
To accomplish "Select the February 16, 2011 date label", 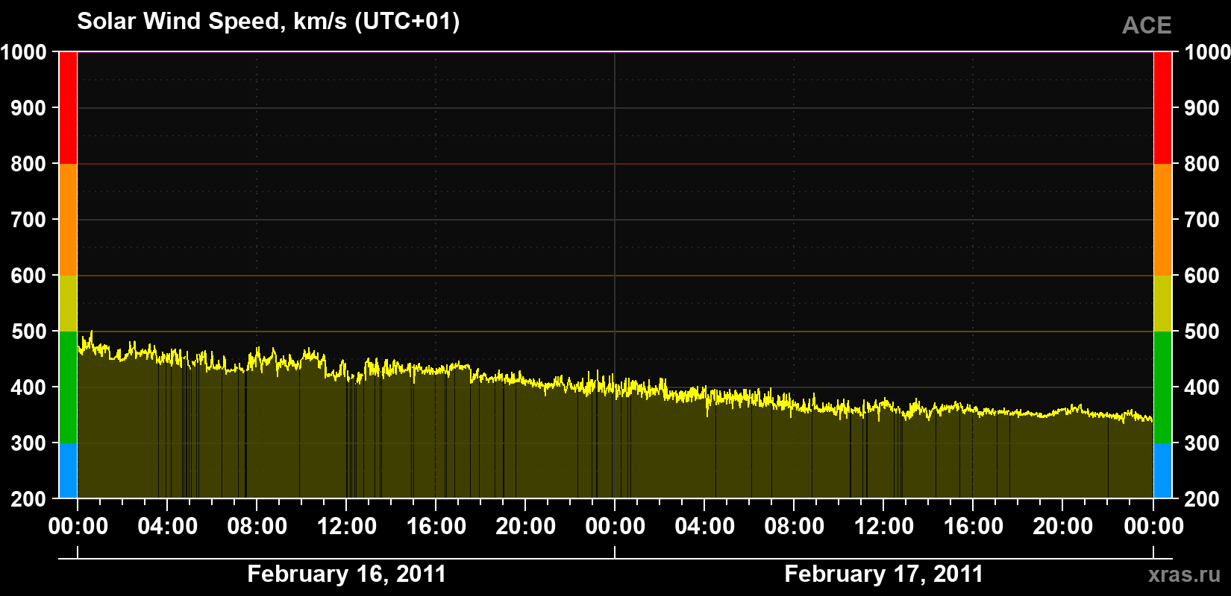I will [x=347, y=574].
